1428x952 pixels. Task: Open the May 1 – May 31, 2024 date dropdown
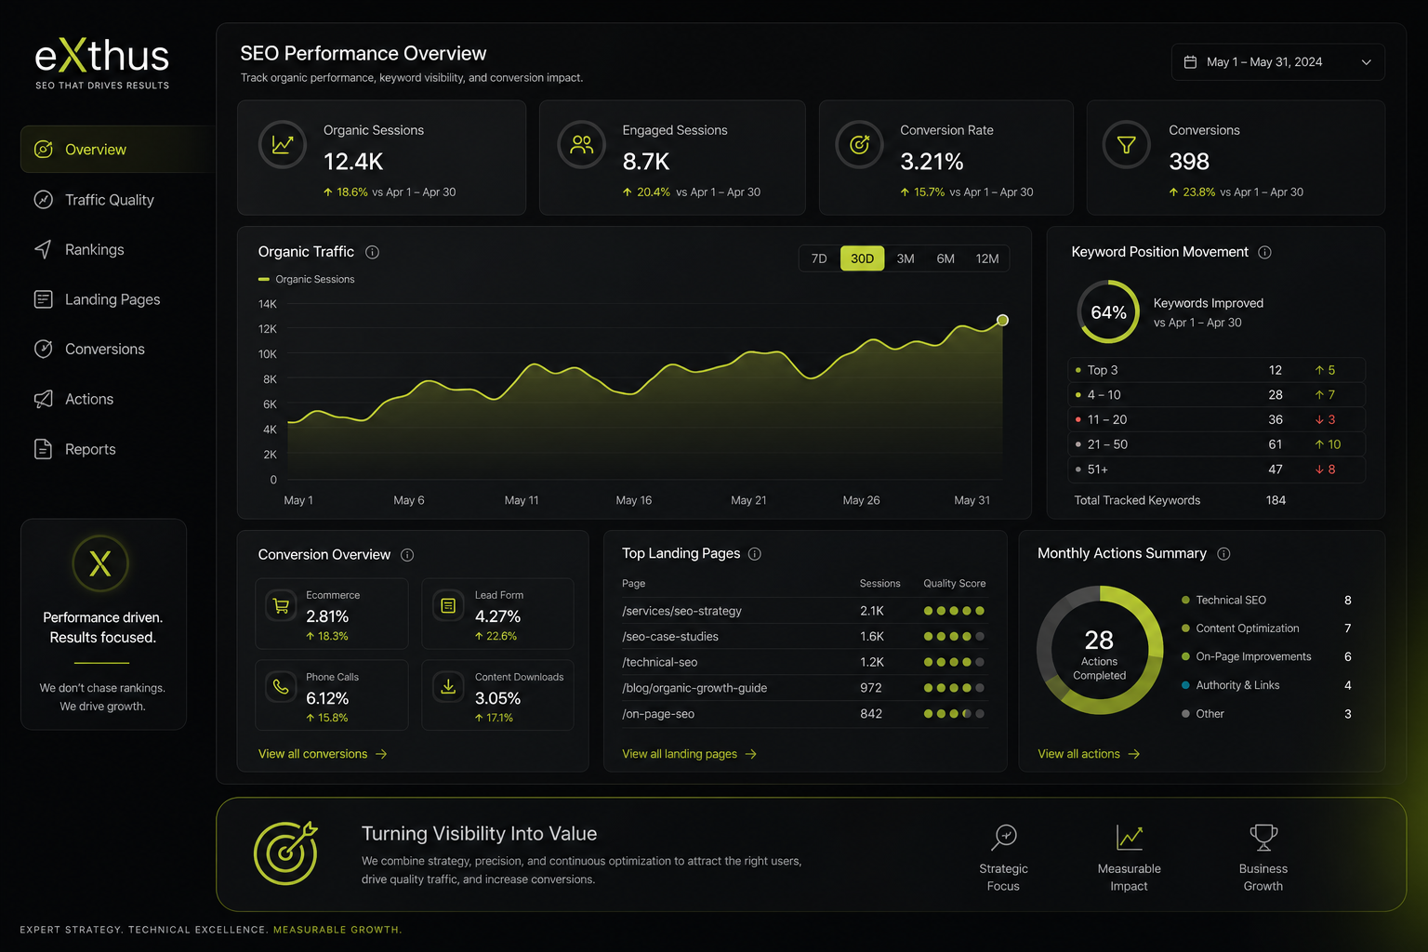pyautogui.click(x=1277, y=62)
